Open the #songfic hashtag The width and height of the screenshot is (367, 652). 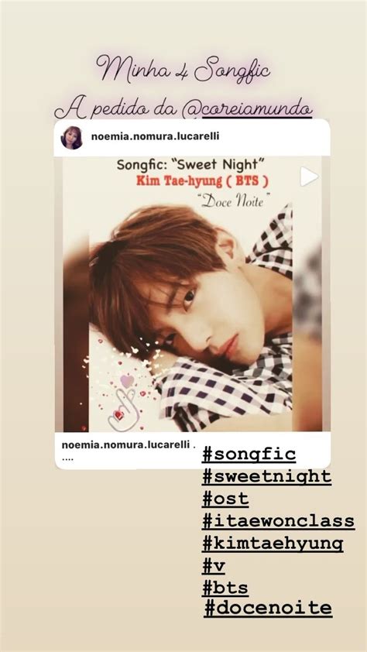249,454
